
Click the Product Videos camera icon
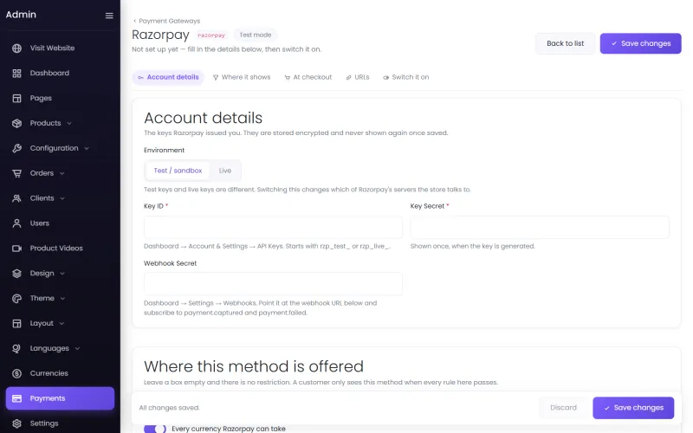(x=16, y=249)
